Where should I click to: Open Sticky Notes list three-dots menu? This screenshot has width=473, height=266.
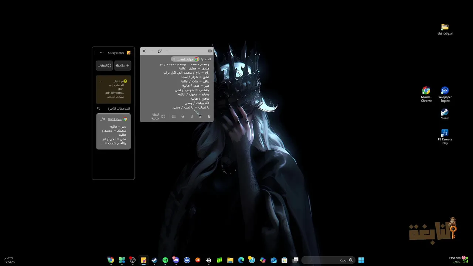pyautogui.click(x=102, y=53)
